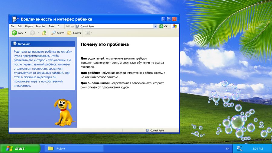Click the Для онлайн-школ: bold label
Screen dimensions: 272x153
[95, 83]
